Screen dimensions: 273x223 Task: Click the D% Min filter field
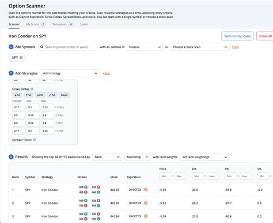tap(198, 176)
